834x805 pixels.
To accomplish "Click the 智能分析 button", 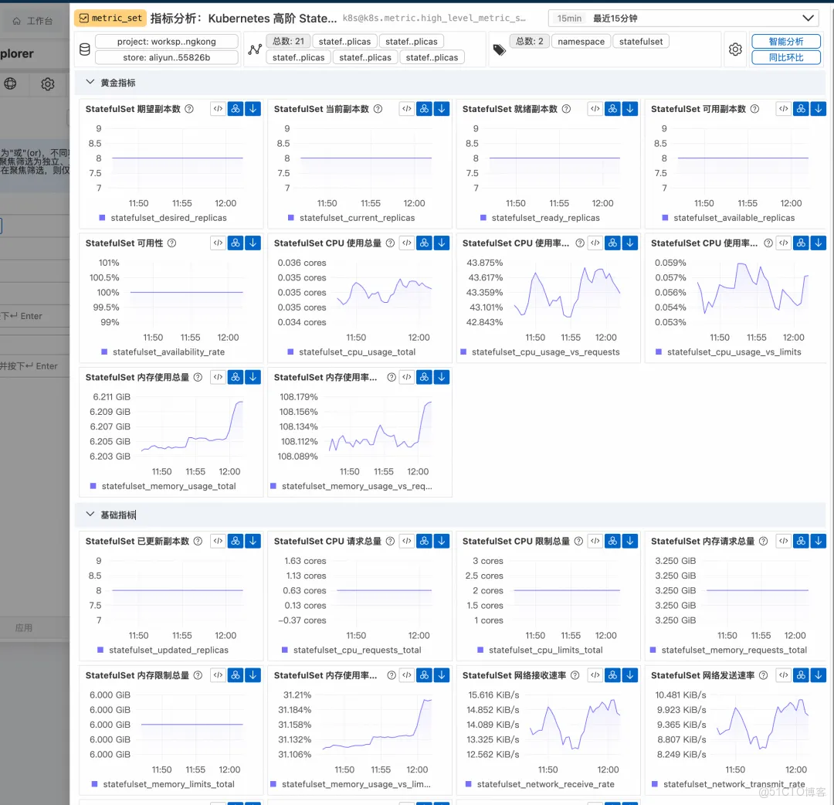I will (786, 41).
